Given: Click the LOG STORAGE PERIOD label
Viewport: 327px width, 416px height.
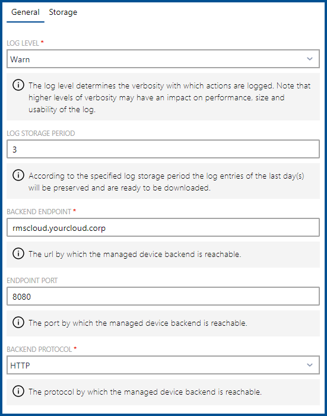Looking at the screenshot, I should tap(40, 133).
